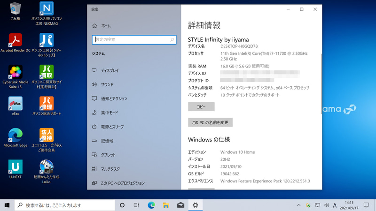Open Cortana from the taskbar circle icon
376x211 pixels.
click(x=122, y=205)
